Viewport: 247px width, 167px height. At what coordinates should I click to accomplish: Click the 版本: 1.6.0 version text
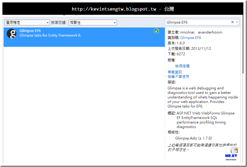coord(176,43)
